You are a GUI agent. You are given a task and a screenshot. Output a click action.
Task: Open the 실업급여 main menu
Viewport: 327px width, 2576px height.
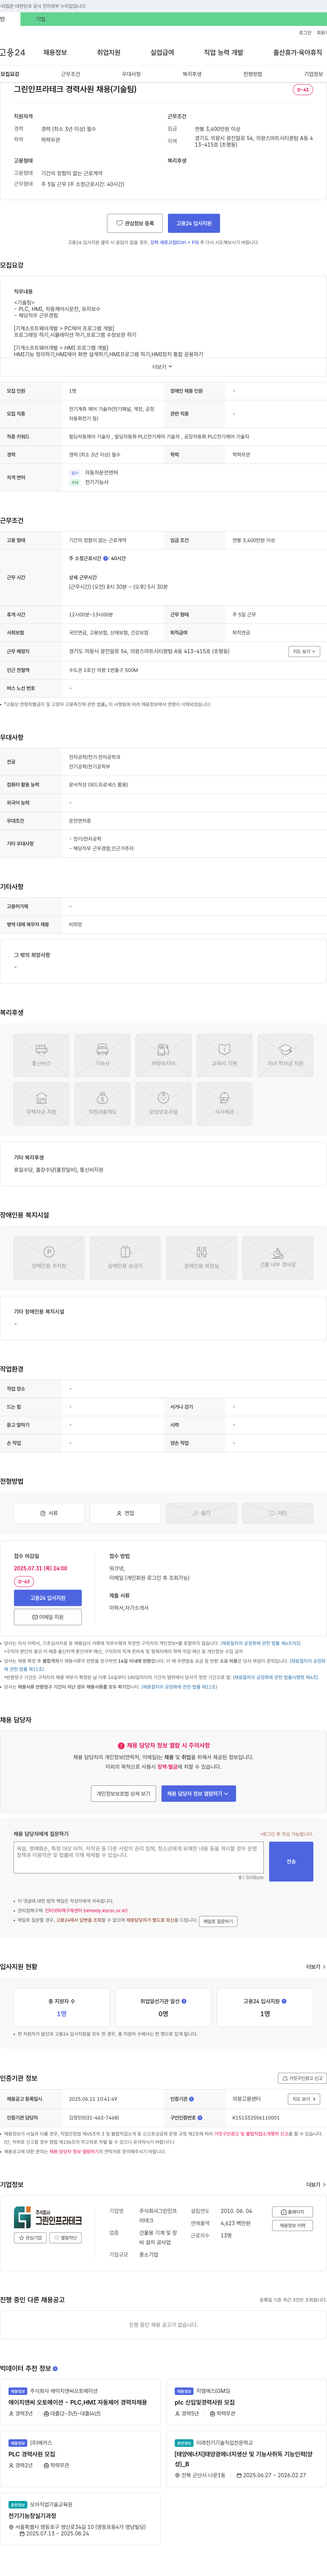[x=162, y=52]
